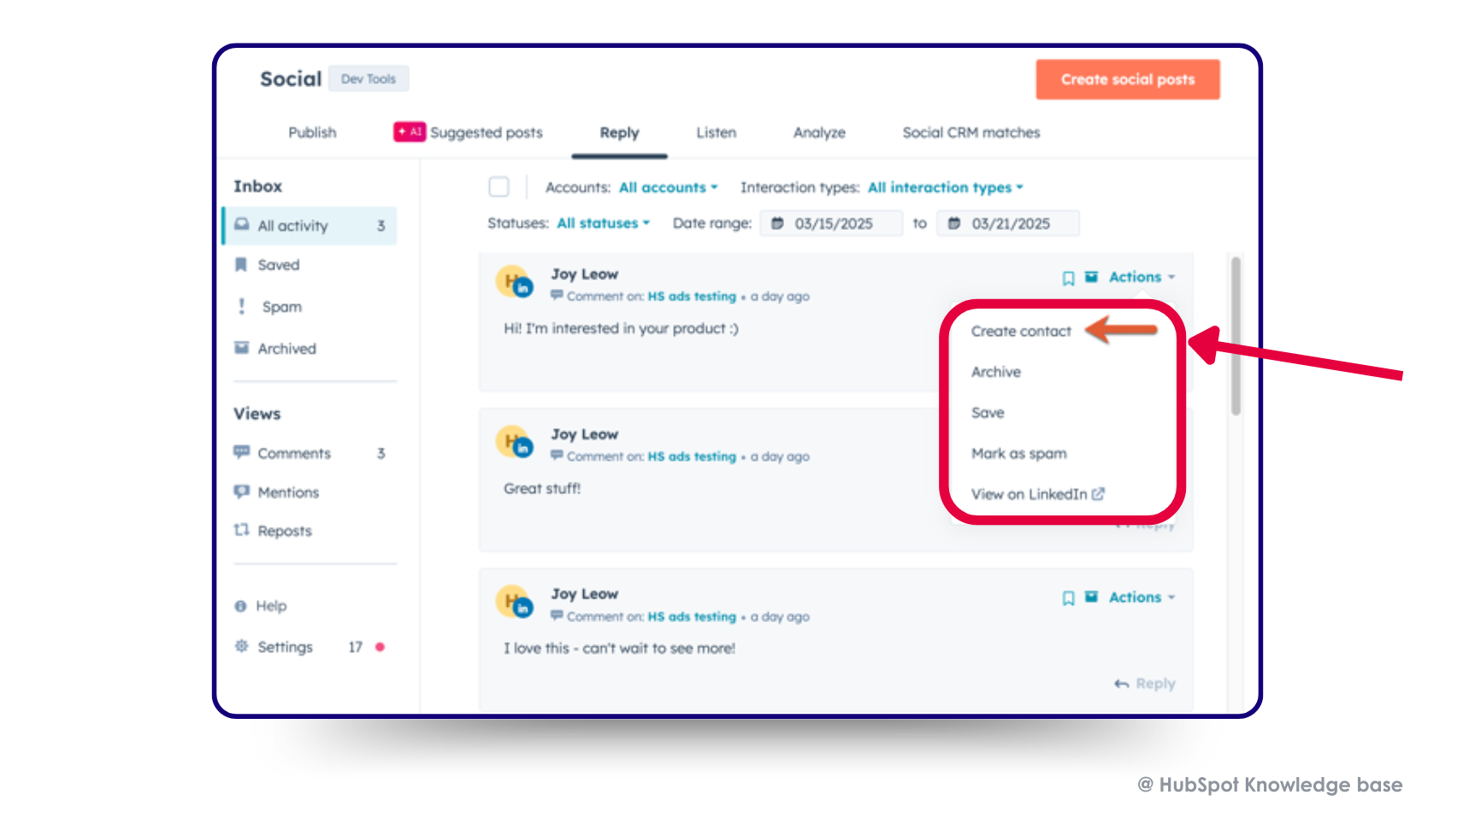Open HS ads testing link on 'I love this' comment

[692, 616]
